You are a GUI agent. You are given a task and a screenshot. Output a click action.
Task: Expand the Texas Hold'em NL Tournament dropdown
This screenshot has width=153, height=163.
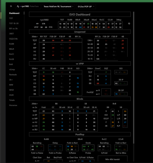point(58,6)
